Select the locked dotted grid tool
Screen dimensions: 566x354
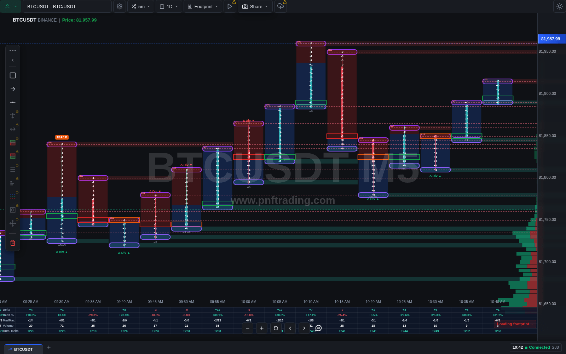pos(13,196)
